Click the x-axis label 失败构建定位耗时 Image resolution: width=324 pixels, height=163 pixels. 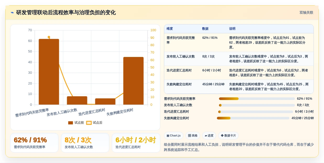click(x=120, y=112)
